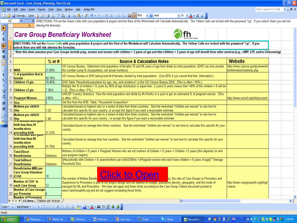297x223 pixels.
Task: Sort ascending with the A-Z icon
Action: 118,15
